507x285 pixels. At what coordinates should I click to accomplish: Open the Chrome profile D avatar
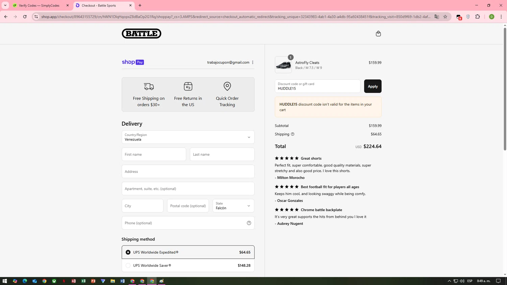pyautogui.click(x=491, y=17)
